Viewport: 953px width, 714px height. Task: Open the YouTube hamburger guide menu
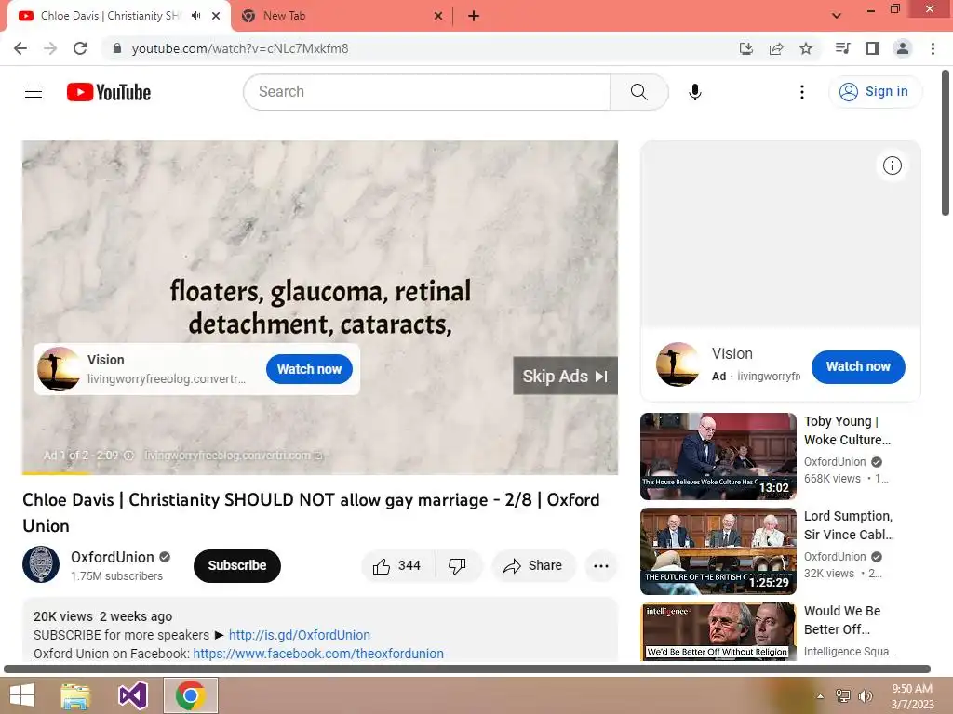34,92
